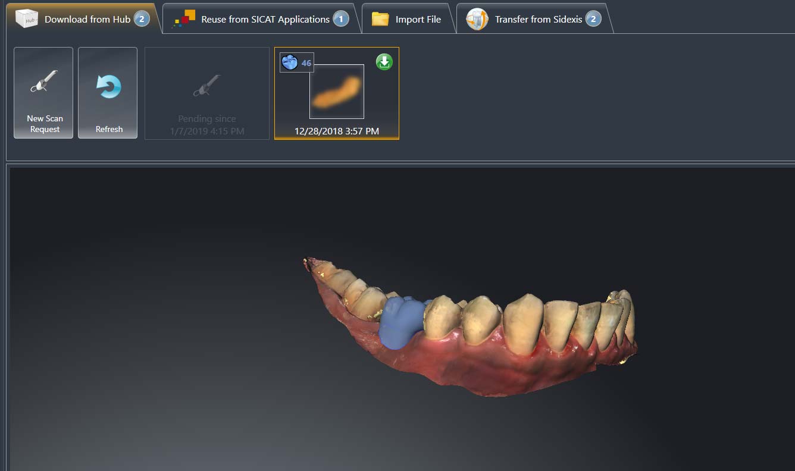This screenshot has width=795, height=471.
Task: Click the blue circular arrow Refresh icon
Action: [x=109, y=87]
